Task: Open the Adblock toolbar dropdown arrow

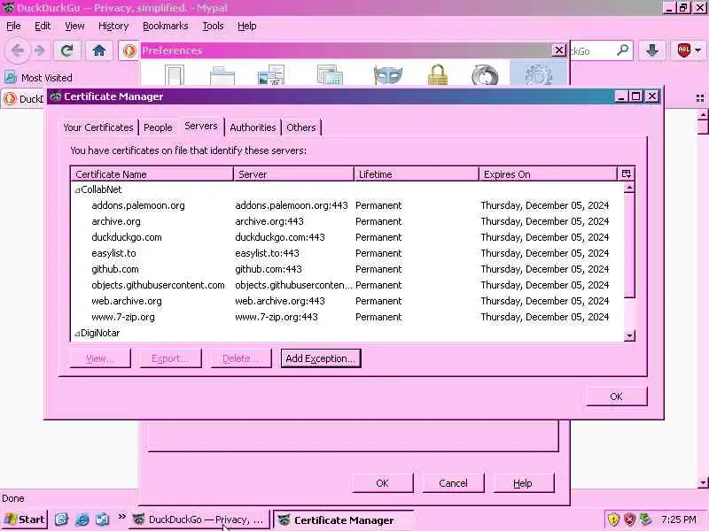Action: tap(698, 50)
